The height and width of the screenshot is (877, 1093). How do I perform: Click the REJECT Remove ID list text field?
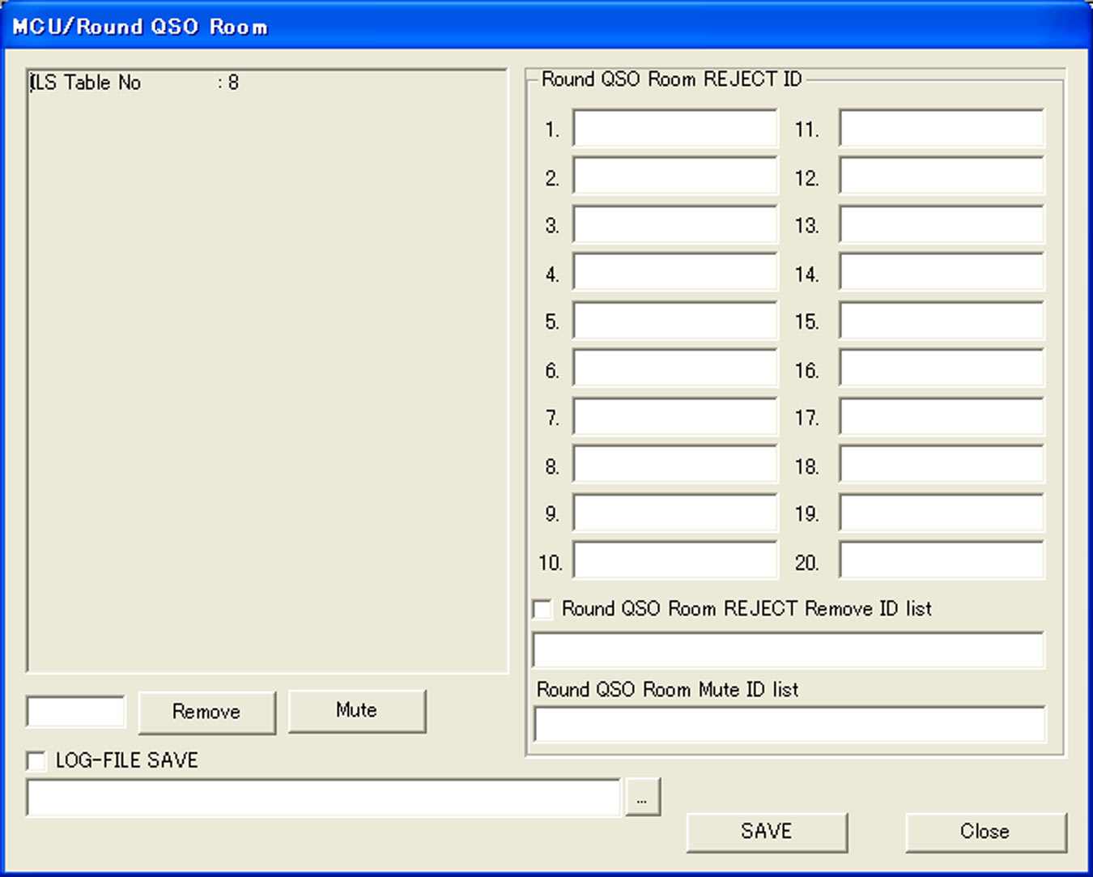(x=788, y=650)
